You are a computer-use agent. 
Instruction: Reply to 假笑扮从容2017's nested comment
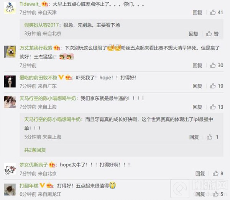pos(194,34)
